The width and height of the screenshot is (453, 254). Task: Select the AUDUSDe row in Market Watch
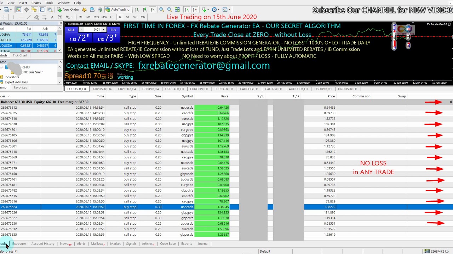28,46
